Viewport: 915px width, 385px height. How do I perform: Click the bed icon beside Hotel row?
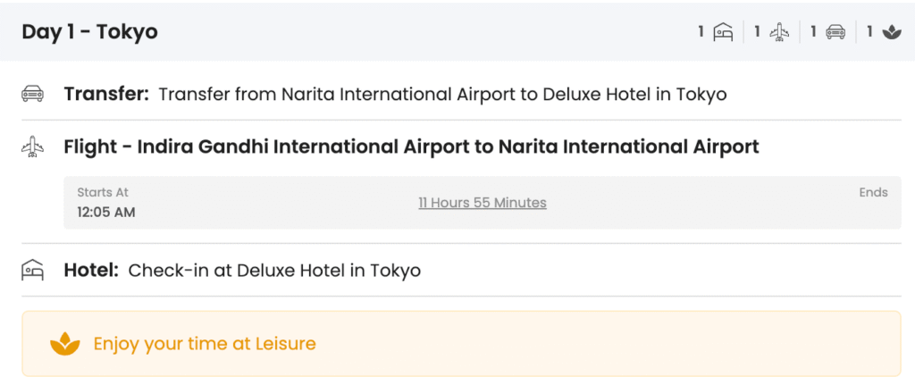tap(33, 270)
